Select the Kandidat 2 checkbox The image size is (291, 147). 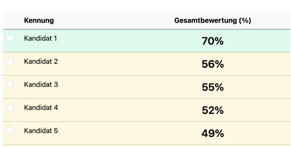click(x=10, y=61)
